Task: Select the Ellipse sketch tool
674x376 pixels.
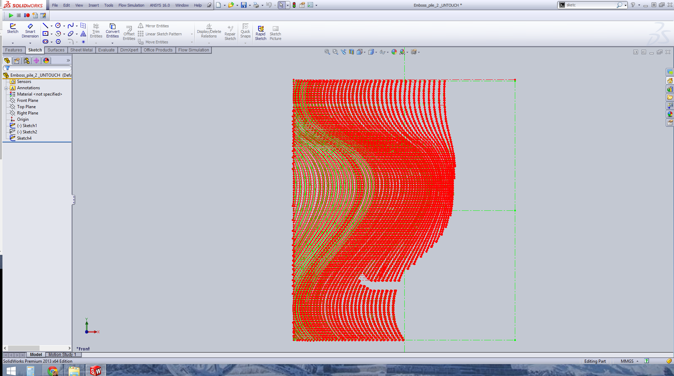Action: point(71,34)
